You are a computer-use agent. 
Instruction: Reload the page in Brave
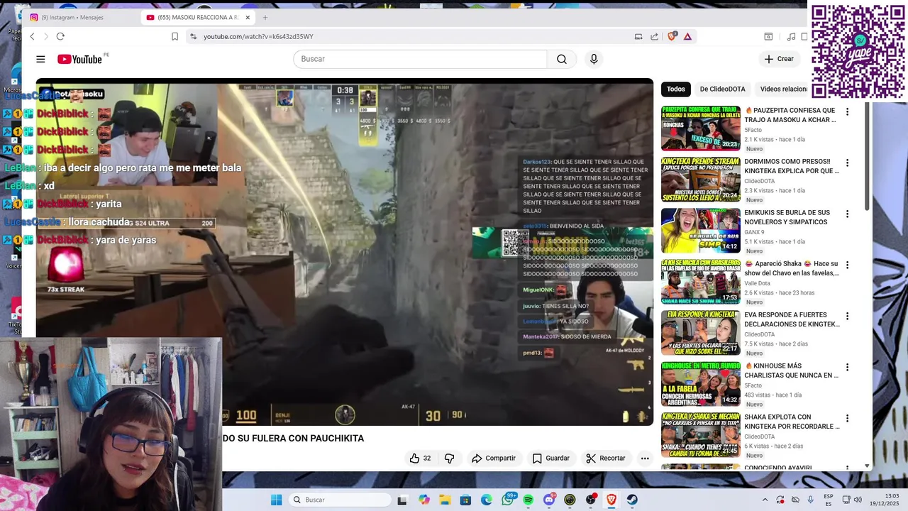point(60,36)
